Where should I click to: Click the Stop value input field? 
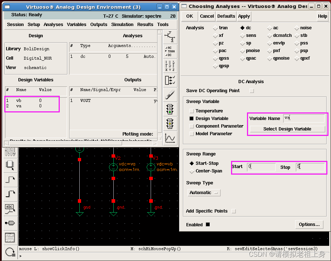point(310,167)
